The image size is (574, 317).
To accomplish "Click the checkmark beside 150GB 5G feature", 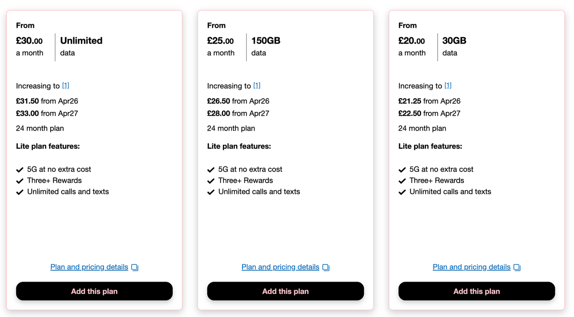I will (x=211, y=169).
